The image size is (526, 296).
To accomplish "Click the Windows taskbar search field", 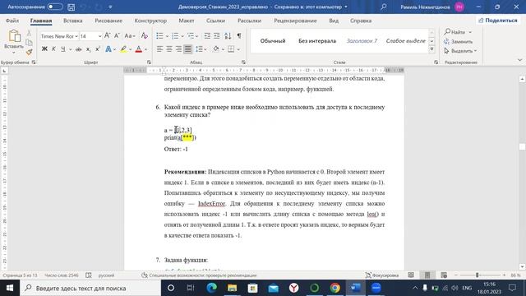I will point(90,288).
